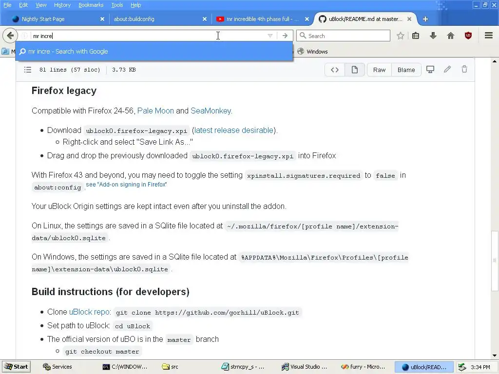Click the 3:34 PM clock
Viewport: 499px width, 374px height.
point(480,367)
